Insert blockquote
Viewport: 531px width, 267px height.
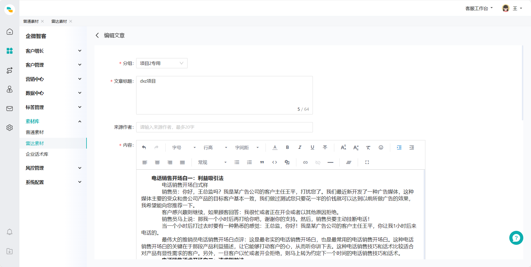coord(262,162)
